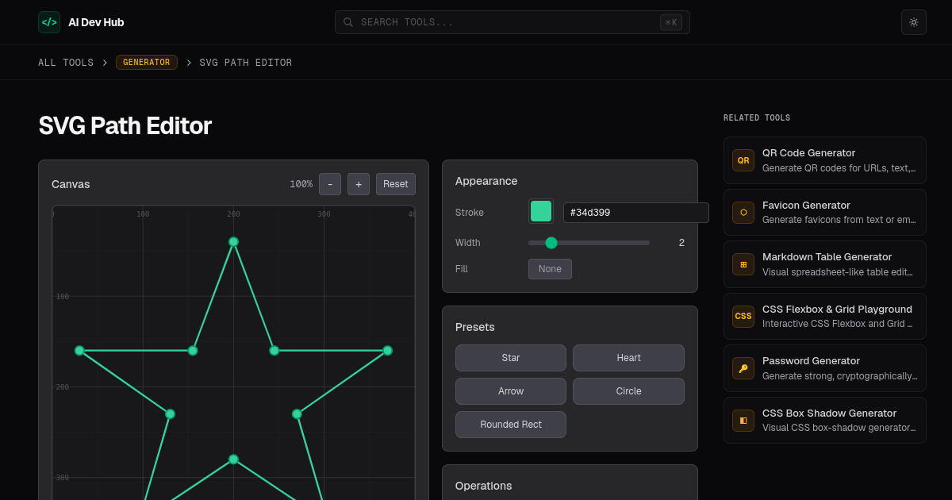
Task: Open the Favicon Generator icon
Action: tap(743, 213)
